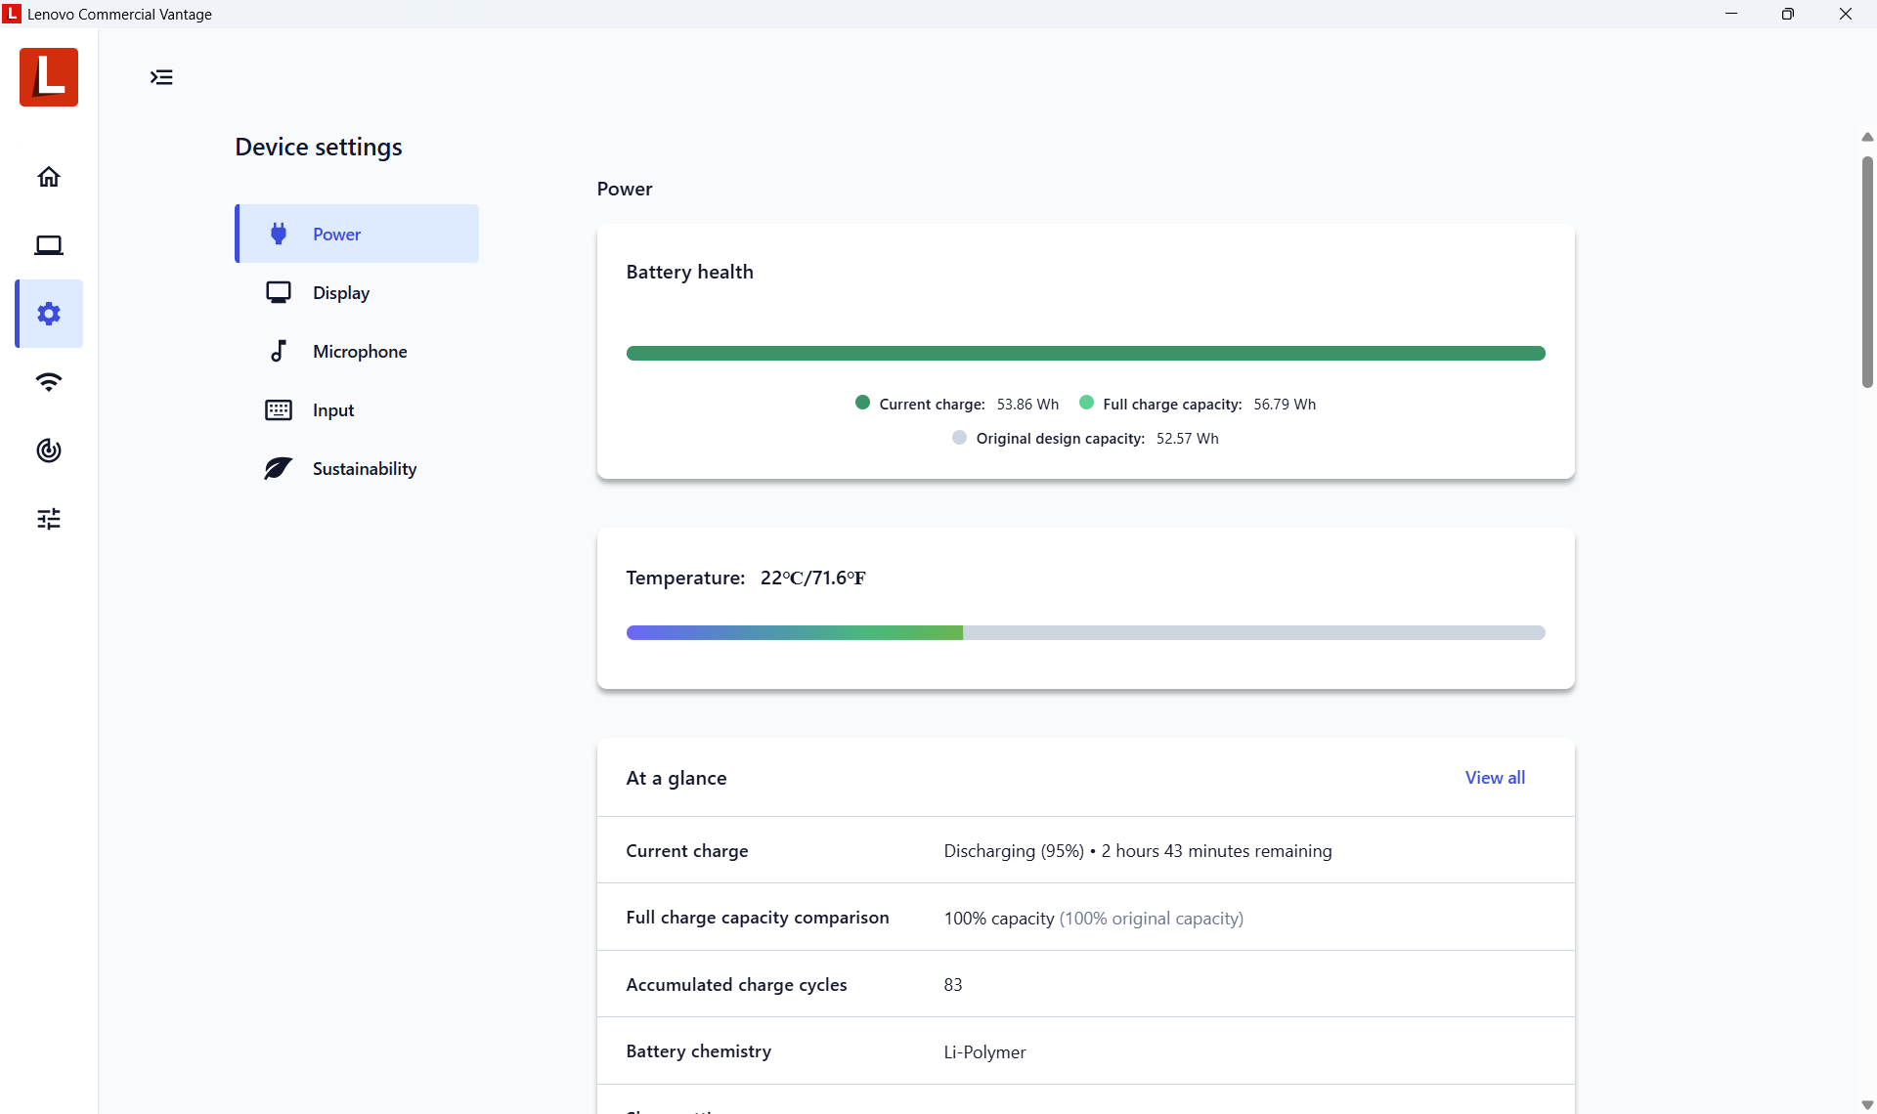Select the gear Device settings icon
This screenshot has width=1877, height=1114.
point(49,314)
